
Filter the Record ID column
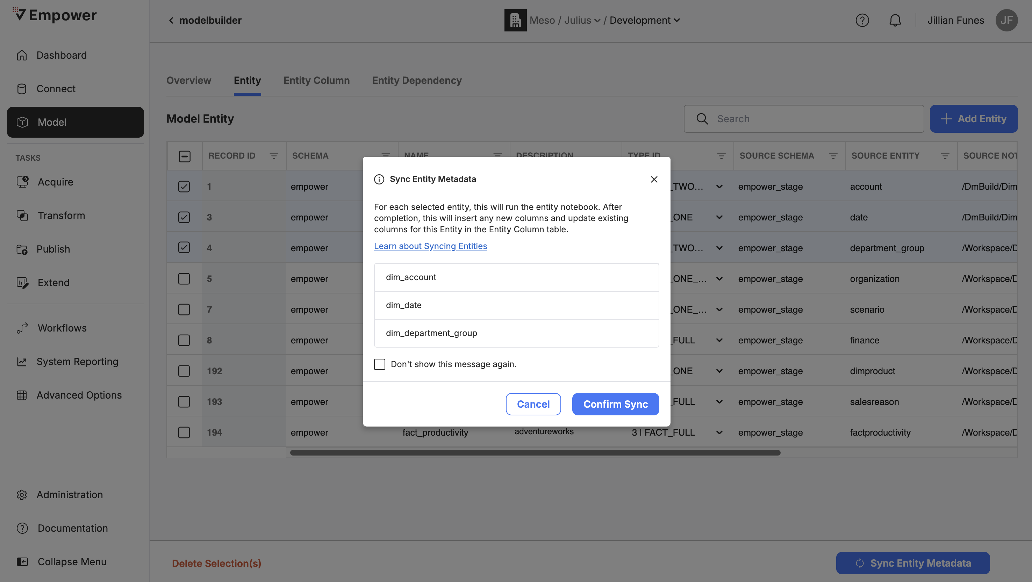274,156
